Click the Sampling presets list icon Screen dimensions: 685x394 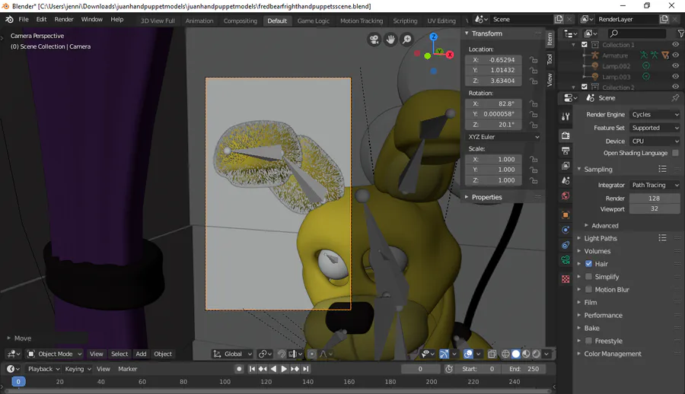coord(662,169)
